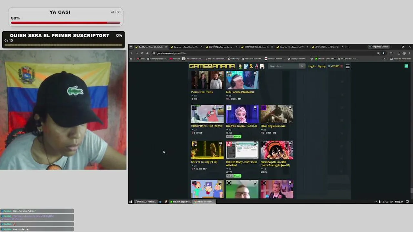Image resolution: width=413 pixels, height=232 pixels.
Task: Go back in the browser
Action: click(131, 53)
